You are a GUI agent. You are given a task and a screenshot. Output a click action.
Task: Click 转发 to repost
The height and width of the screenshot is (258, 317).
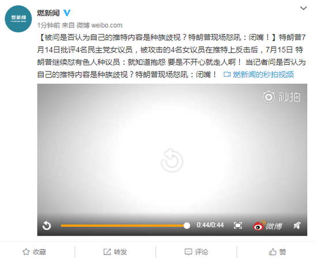click(115, 252)
